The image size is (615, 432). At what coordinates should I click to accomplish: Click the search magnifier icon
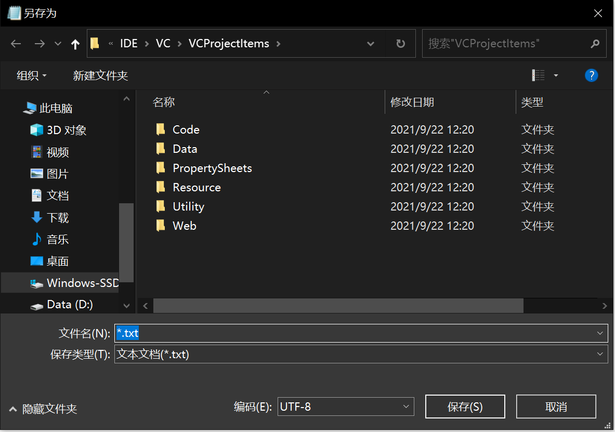(x=595, y=43)
